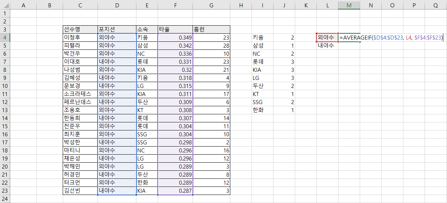
Task: Select row header 4
Action: coord(5,37)
